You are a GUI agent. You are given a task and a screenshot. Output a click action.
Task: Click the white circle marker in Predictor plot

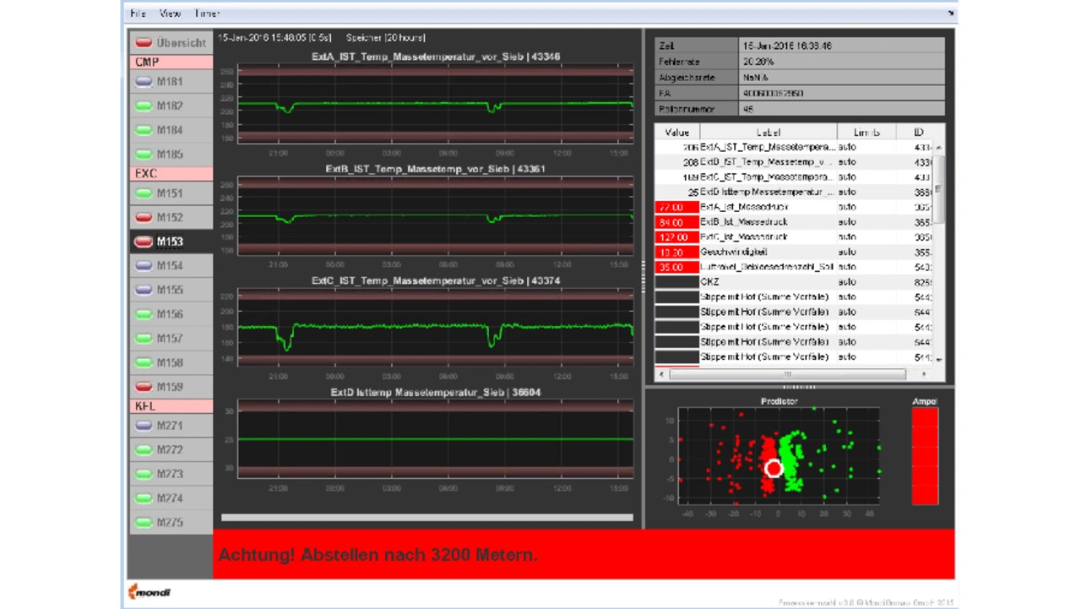[x=774, y=468]
